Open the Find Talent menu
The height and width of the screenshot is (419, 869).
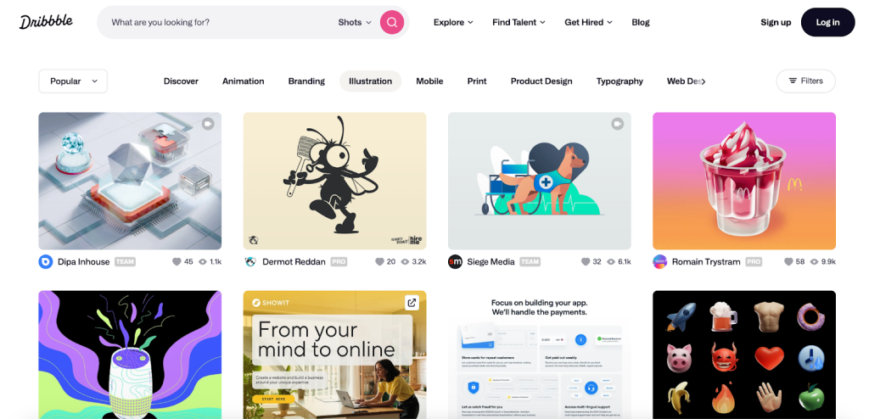pos(519,22)
